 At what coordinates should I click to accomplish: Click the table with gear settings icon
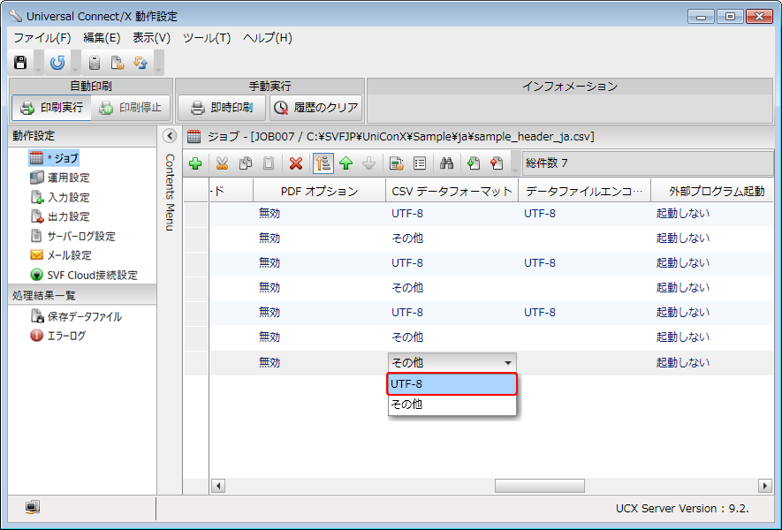point(397,163)
